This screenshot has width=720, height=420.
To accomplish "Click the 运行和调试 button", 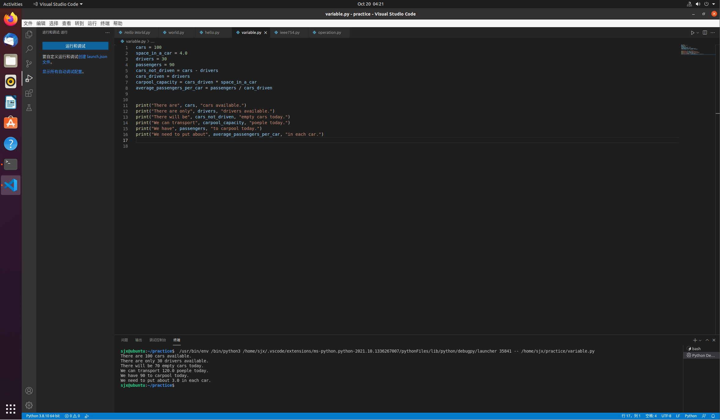I will coord(75,46).
